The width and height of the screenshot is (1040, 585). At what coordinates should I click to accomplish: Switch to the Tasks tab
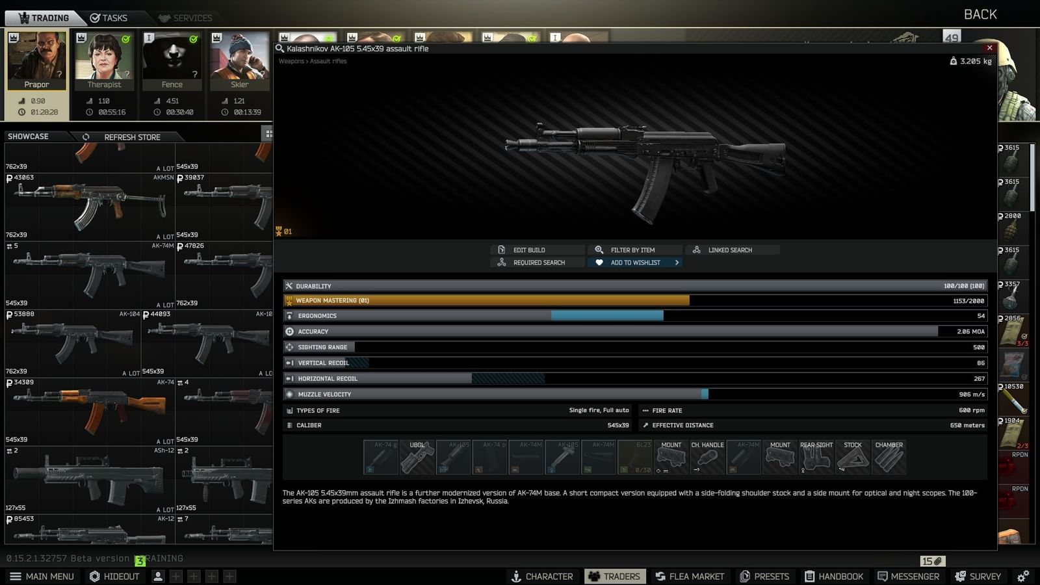(110, 18)
